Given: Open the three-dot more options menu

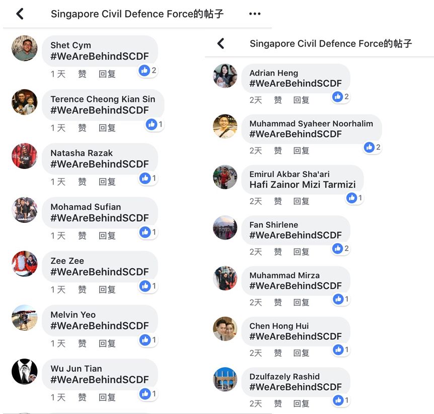Looking at the screenshot, I should tap(255, 14).
